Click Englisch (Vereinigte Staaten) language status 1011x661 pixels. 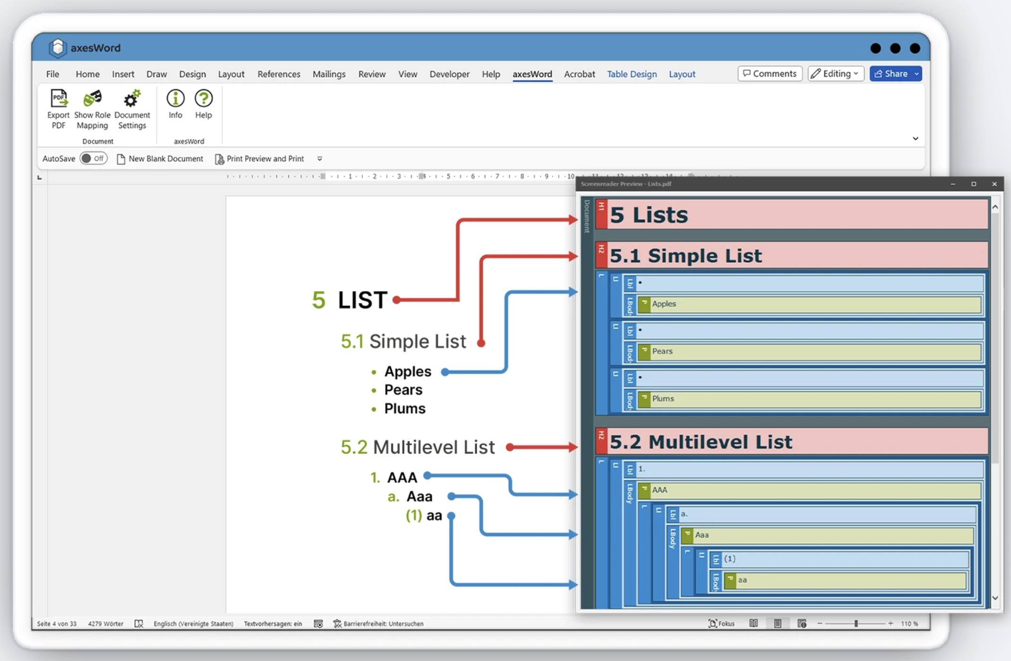coord(193,624)
